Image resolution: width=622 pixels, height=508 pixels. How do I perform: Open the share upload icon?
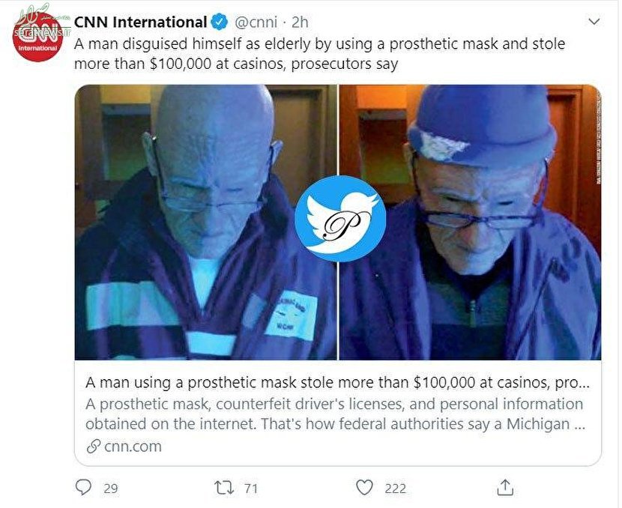coord(505,487)
